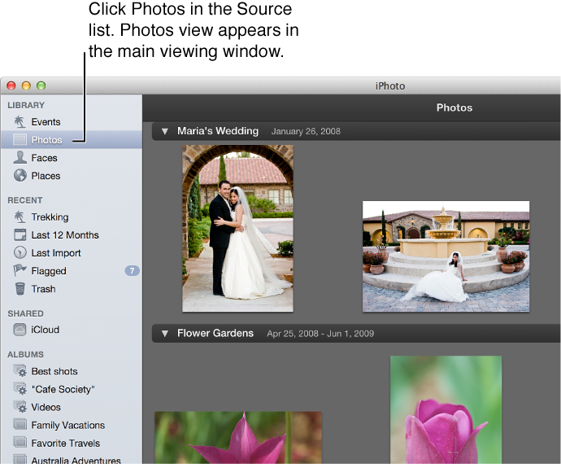
Task: Open the Favorite Travels album
Action: point(72,443)
